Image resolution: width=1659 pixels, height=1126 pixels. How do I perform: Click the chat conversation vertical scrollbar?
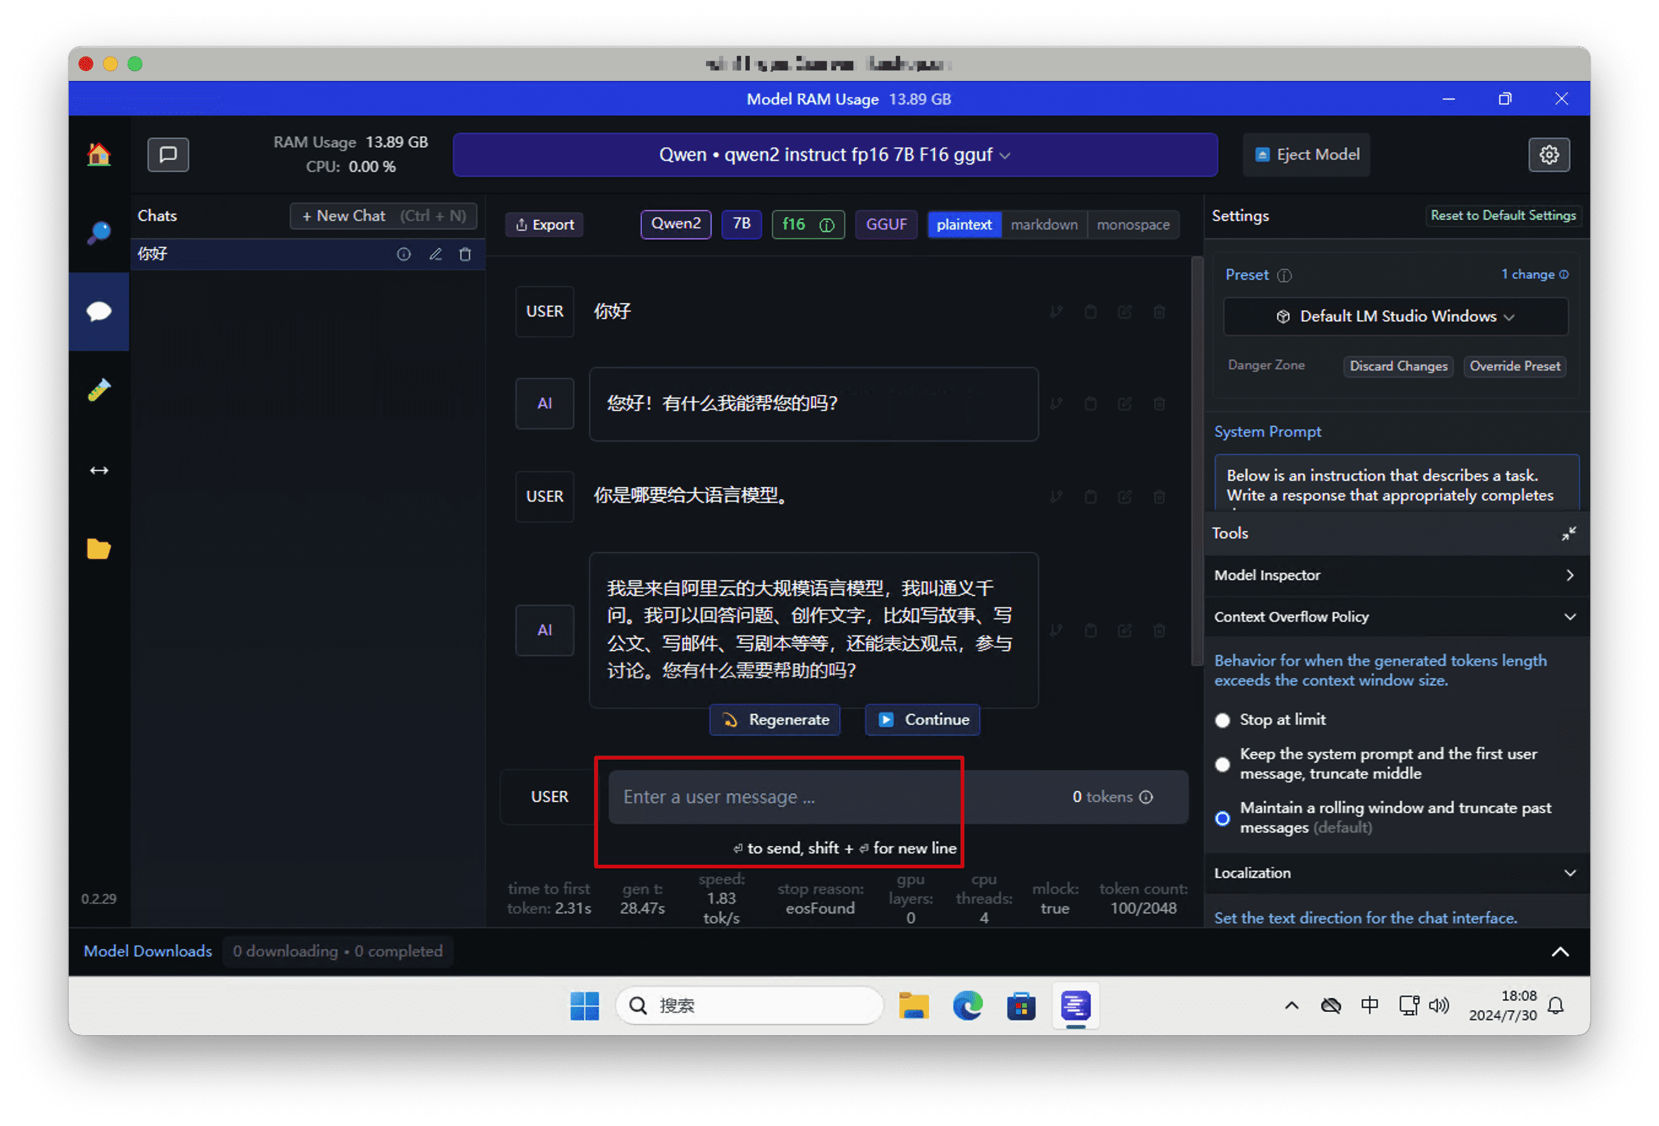click(x=1196, y=462)
